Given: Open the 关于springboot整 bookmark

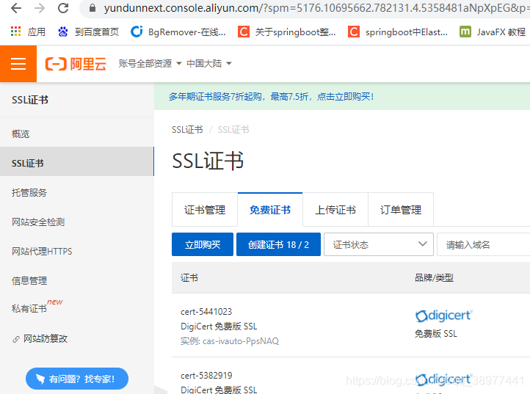Looking at the screenshot, I should 287,32.
